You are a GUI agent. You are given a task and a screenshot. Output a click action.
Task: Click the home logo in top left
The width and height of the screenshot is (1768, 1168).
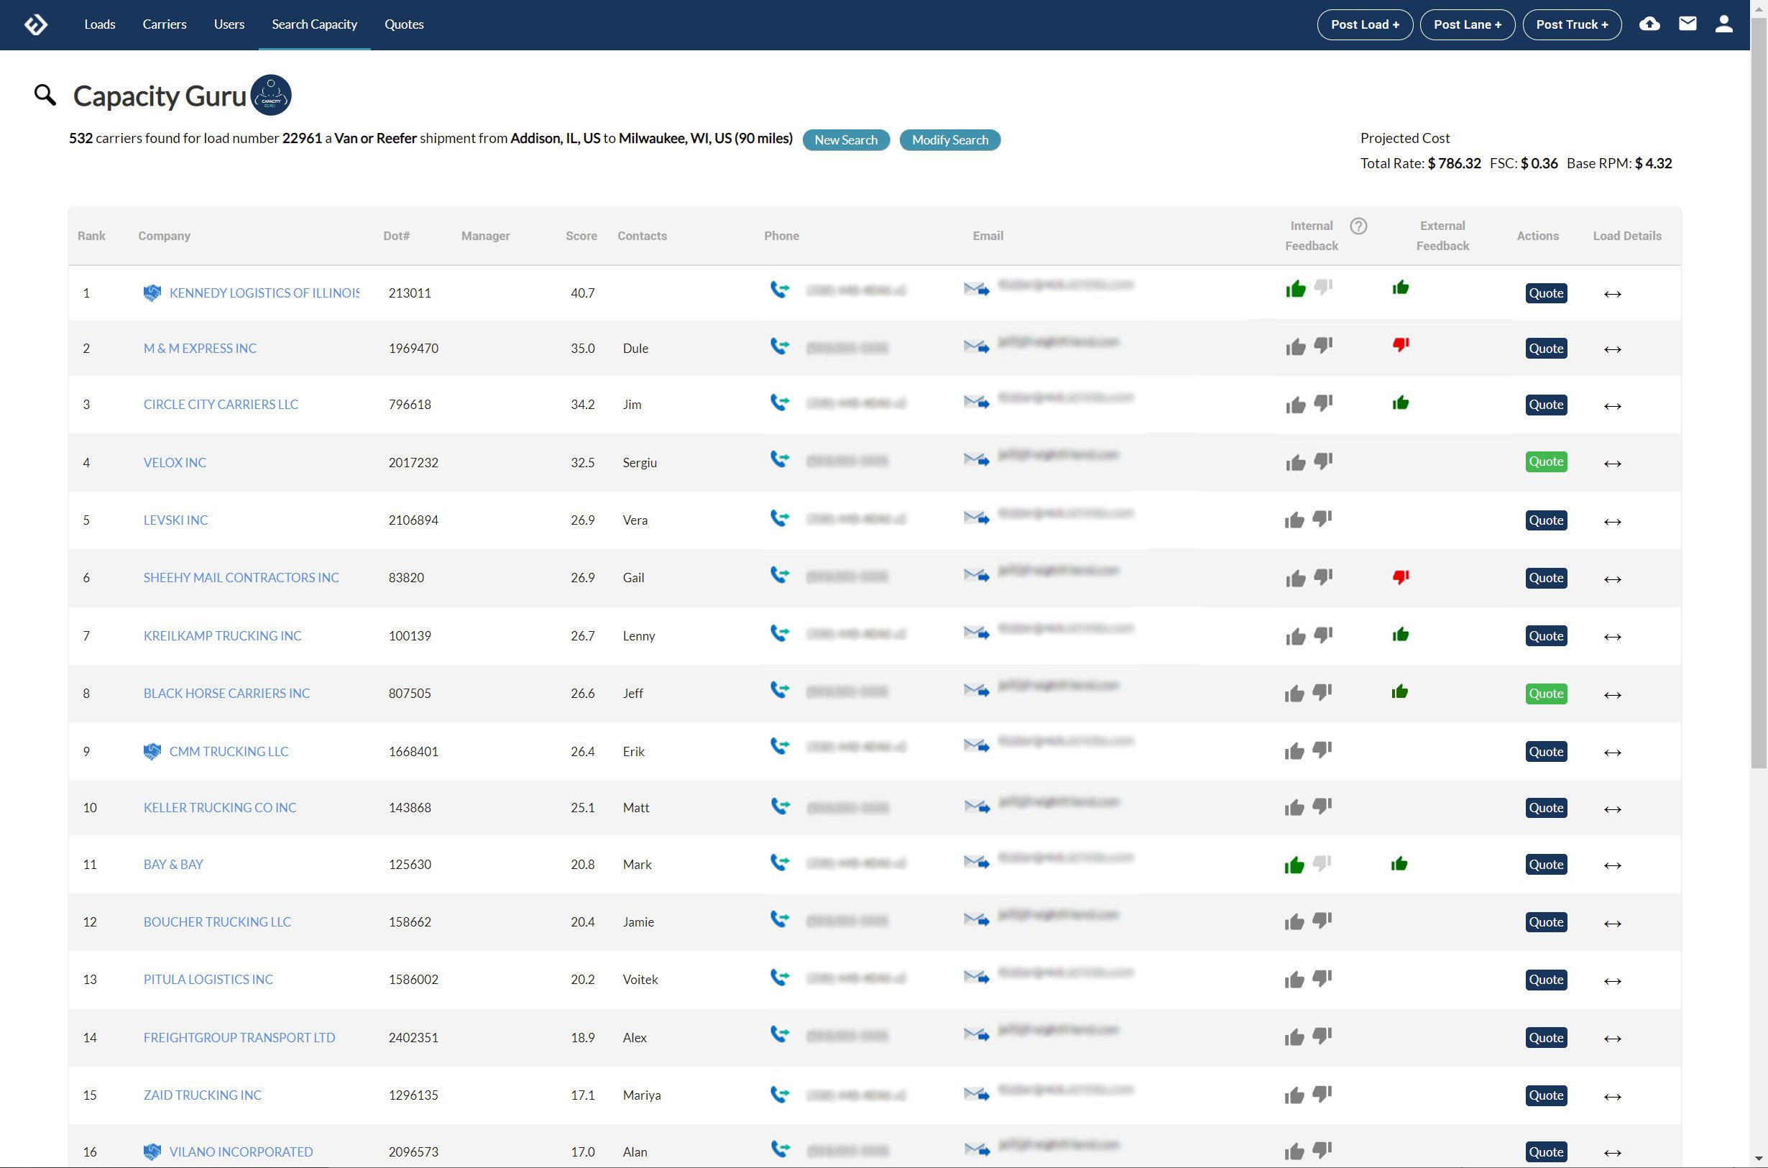(35, 24)
